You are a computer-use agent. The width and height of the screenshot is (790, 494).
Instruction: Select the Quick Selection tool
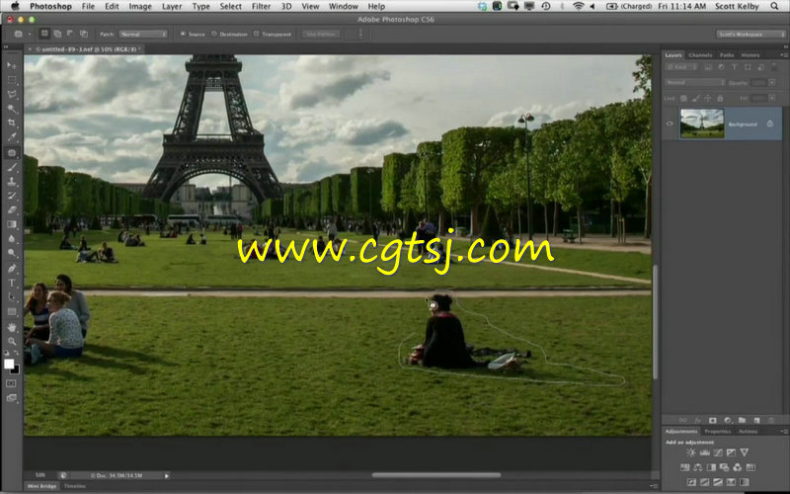pyautogui.click(x=12, y=109)
